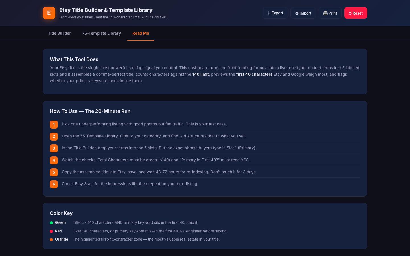Click the Export button
Image resolution: width=410 pixels, height=256 pixels.
[275, 13]
